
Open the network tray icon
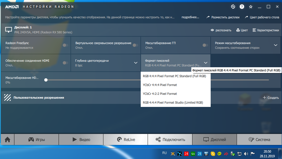pyautogui.click(x=239, y=153)
